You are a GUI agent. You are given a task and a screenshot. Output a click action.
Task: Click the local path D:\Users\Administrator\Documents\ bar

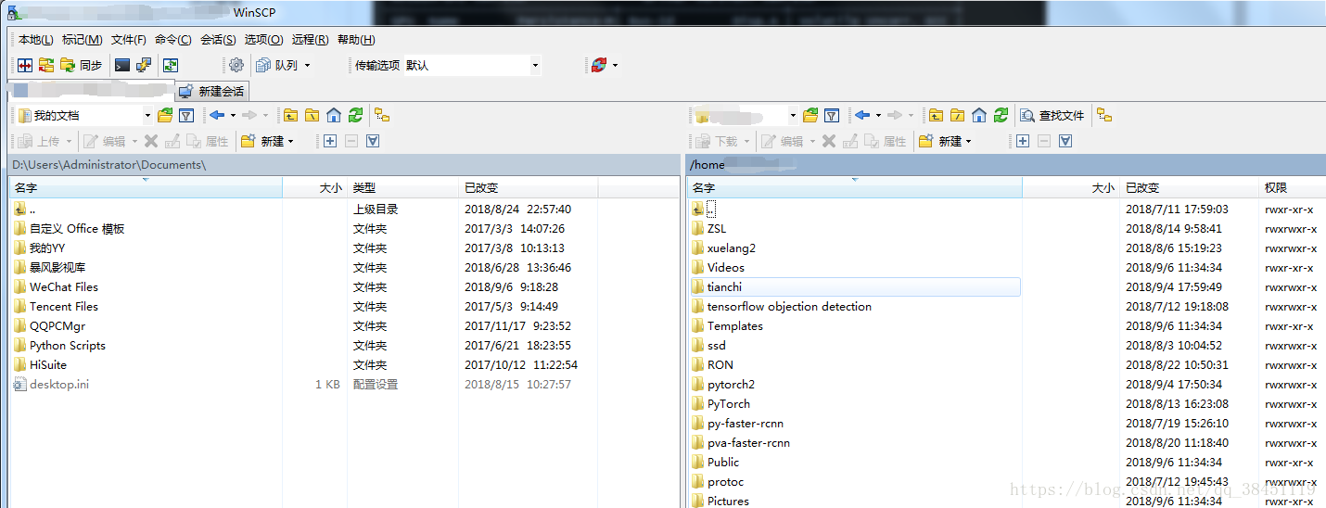(344, 165)
